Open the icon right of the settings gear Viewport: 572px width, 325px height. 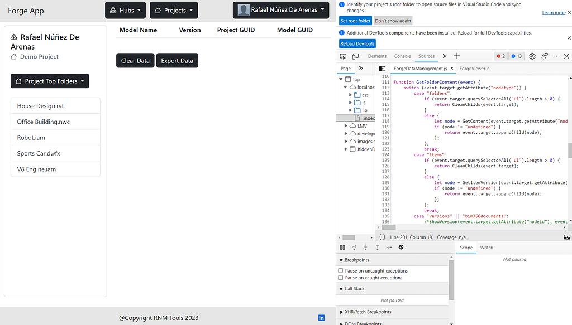tap(545, 56)
